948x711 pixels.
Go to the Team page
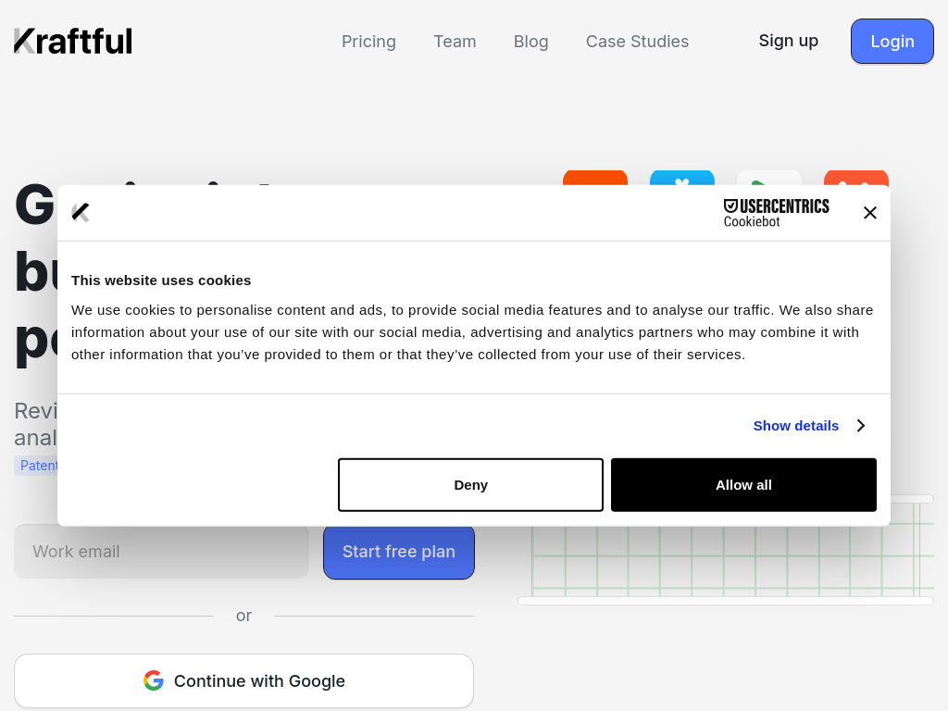455,42
